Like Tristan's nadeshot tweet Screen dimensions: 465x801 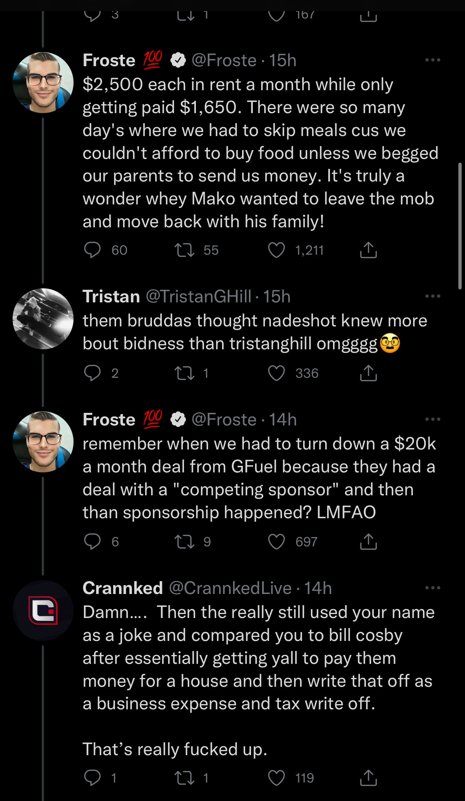276,373
